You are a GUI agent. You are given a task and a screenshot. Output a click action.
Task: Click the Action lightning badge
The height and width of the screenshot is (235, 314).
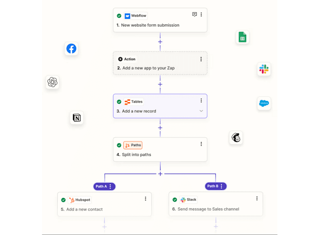126,59
